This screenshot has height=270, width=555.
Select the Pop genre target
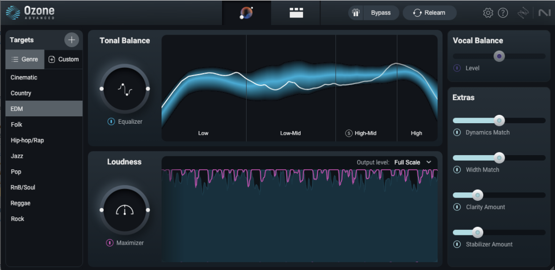pyautogui.click(x=44, y=172)
